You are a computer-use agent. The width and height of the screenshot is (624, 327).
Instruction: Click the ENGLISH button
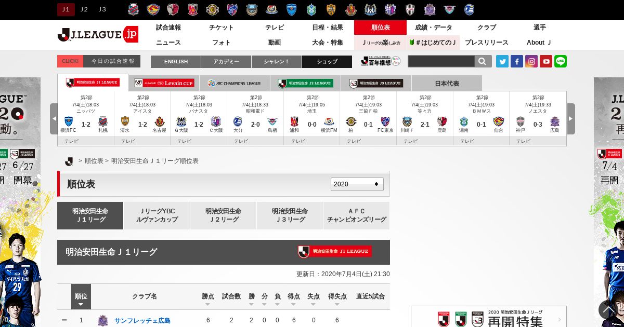pos(176,62)
